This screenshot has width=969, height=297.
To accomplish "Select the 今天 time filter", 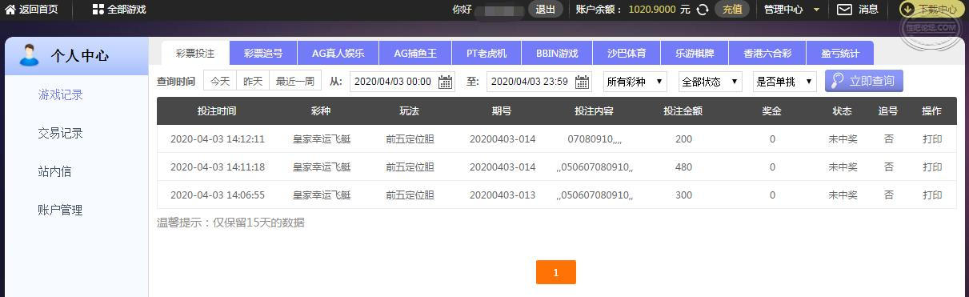I will point(220,82).
